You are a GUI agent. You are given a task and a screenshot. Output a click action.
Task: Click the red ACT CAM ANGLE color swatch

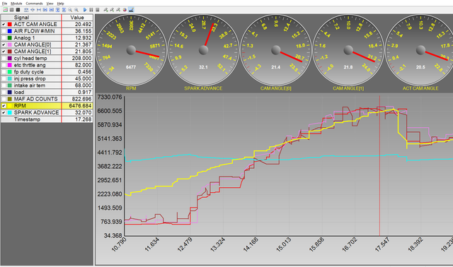click(9, 24)
